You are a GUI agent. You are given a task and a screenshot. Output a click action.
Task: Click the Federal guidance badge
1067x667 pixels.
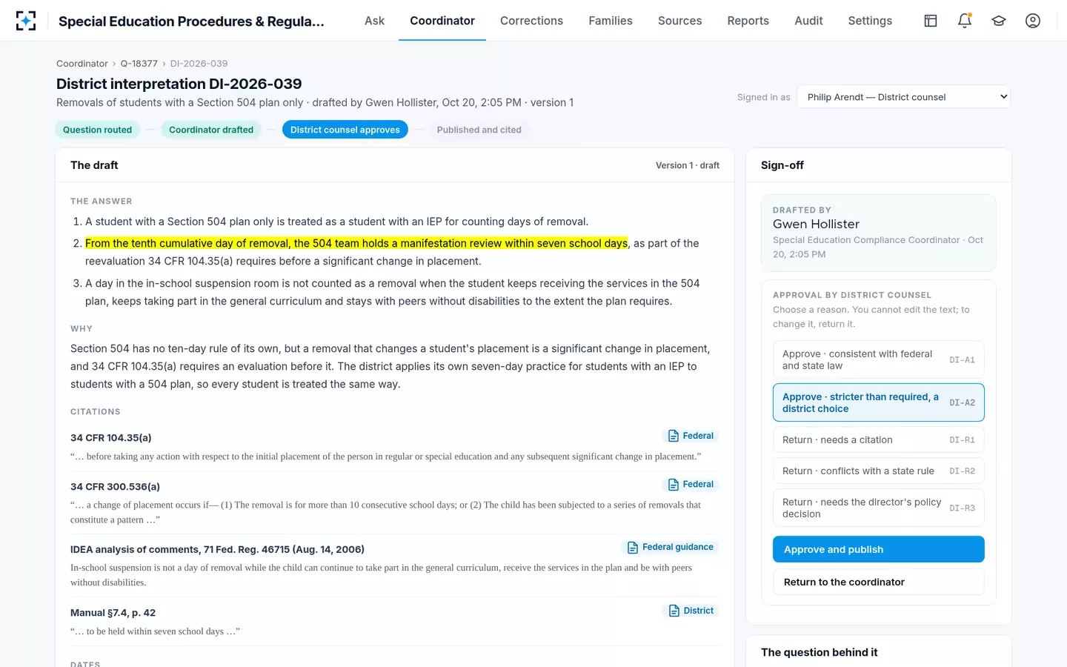pos(670,548)
